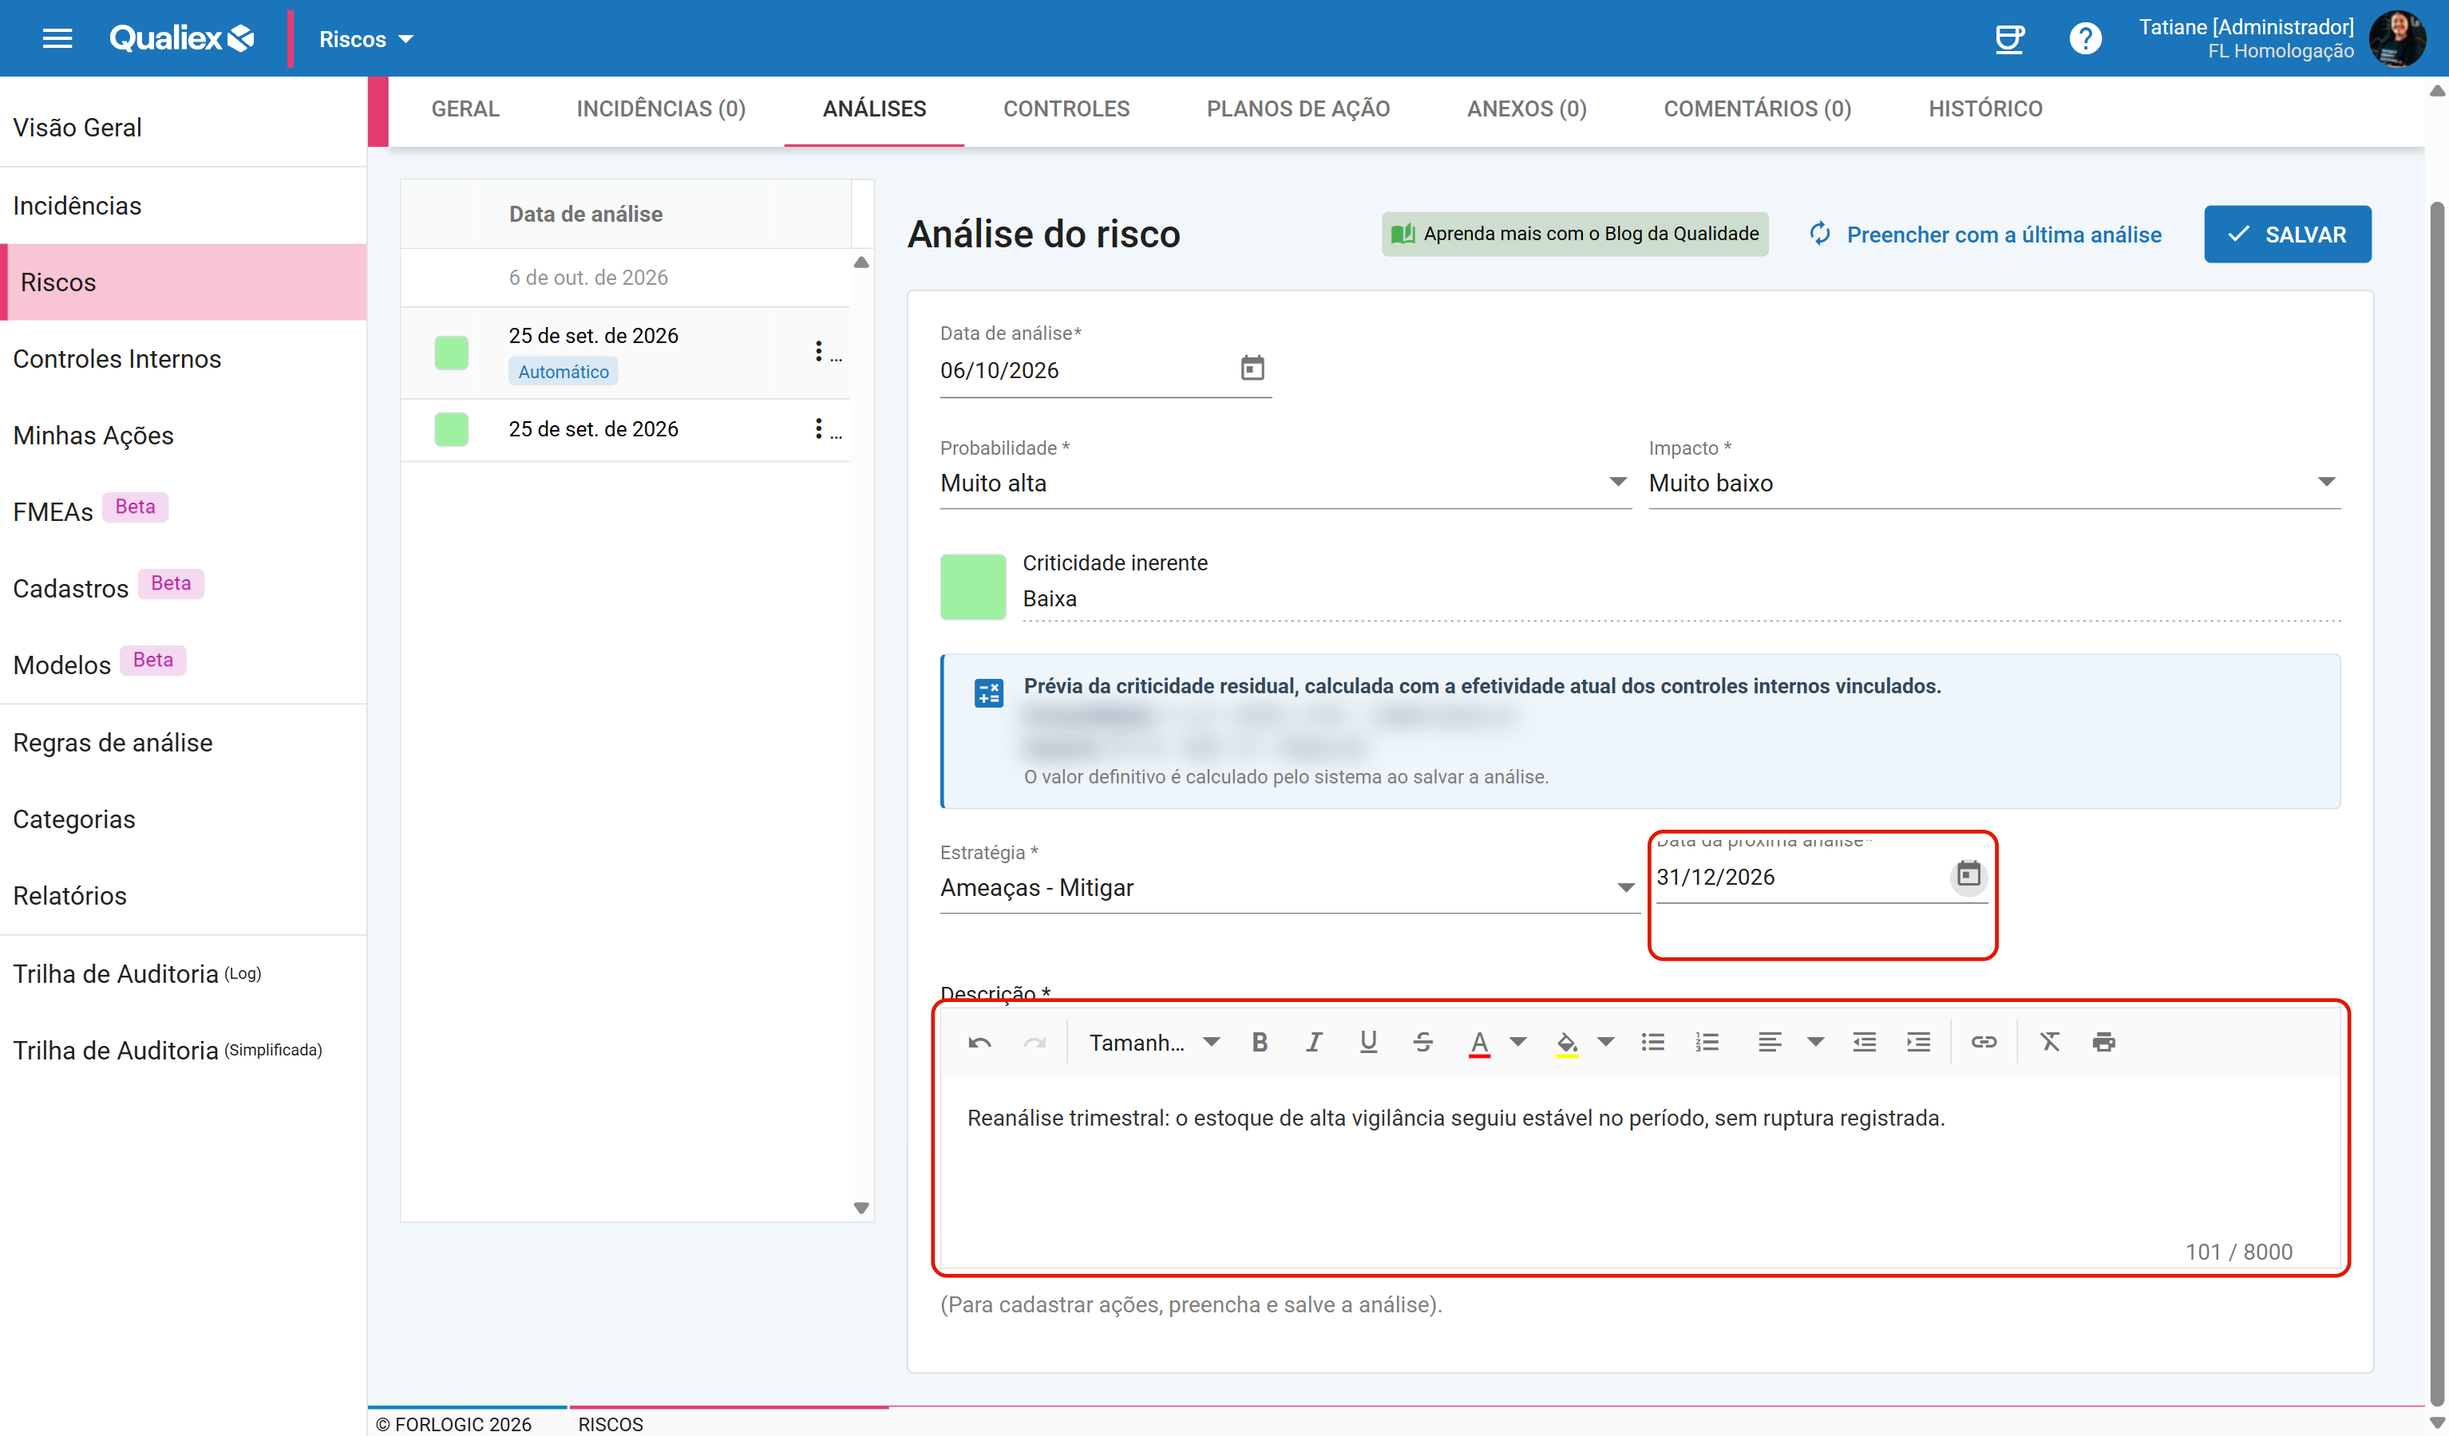Image resolution: width=2449 pixels, height=1436 pixels.
Task: Switch to the PLANOS DE AÇÃO tab
Action: (x=1299, y=108)
